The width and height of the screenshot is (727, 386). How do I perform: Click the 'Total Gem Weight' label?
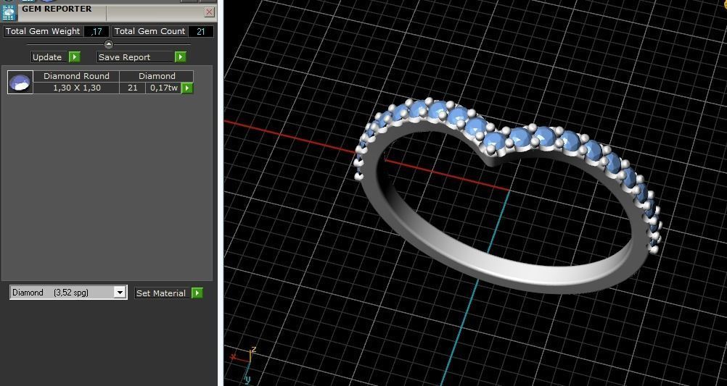pyautogui.click(x=43, y=31)
